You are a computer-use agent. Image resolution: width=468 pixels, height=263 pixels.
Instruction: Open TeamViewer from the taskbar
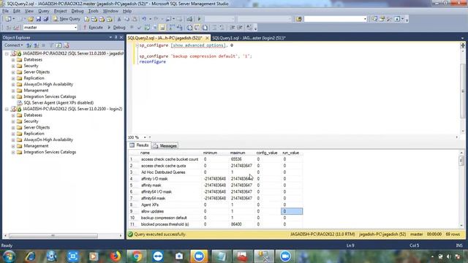tap(158, 256)
